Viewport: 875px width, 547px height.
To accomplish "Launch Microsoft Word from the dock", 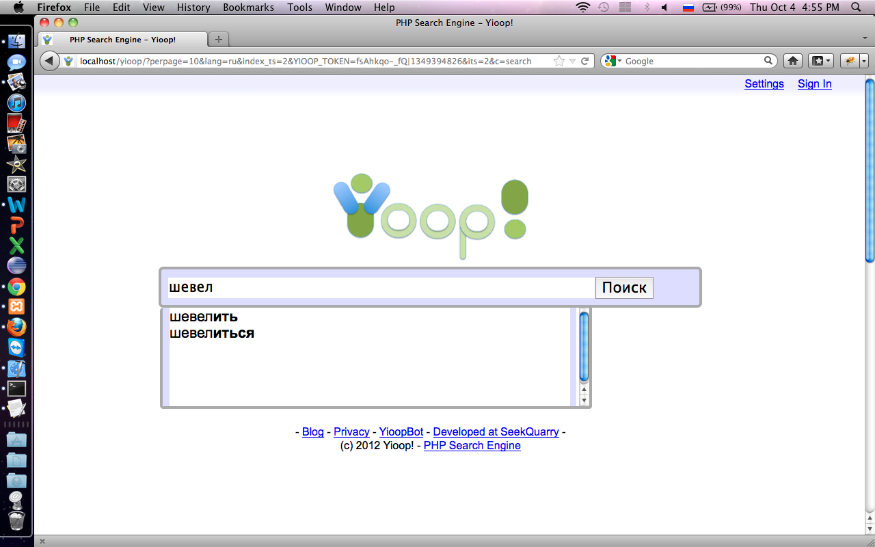I will click(x=16, y=204).
